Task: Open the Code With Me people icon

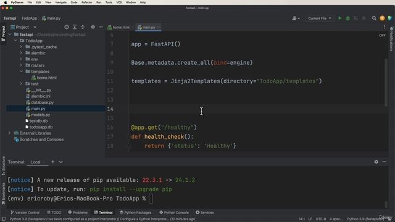Action: click(296, 18)
